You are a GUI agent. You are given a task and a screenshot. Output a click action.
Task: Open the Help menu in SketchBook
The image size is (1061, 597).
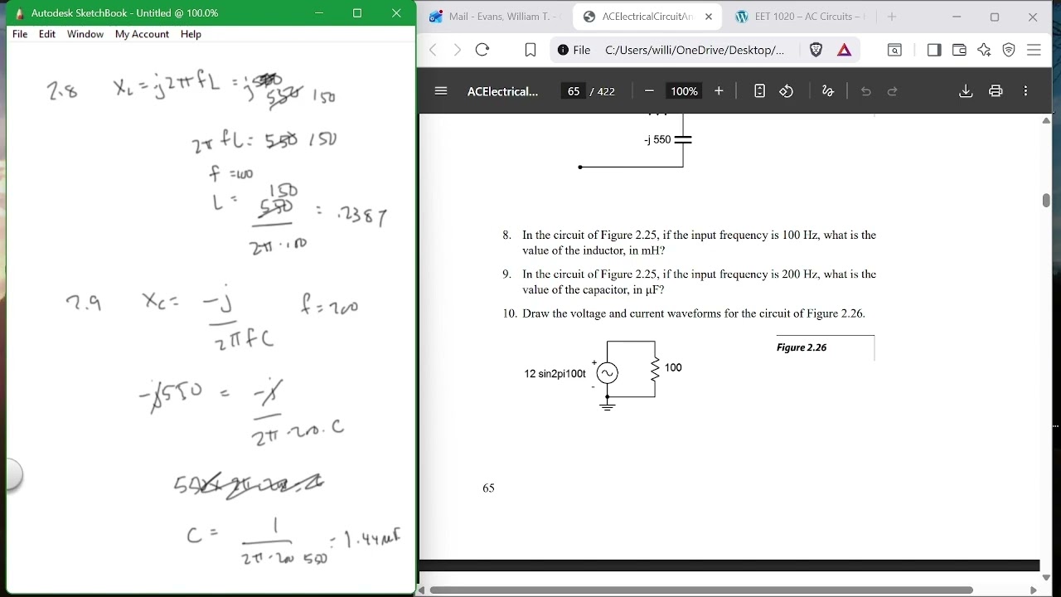click(191, 34)
